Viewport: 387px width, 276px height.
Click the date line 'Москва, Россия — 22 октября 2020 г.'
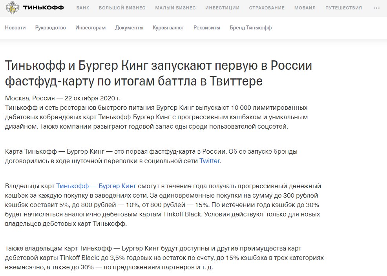(x=63, y=98)
